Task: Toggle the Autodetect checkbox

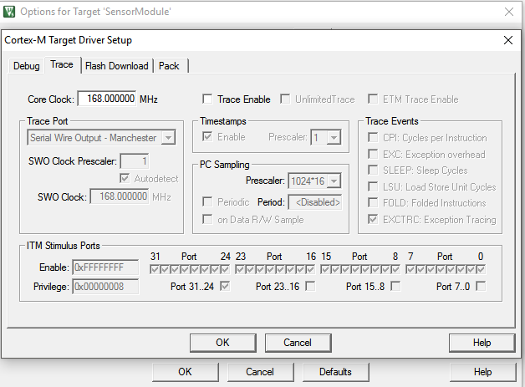Action: point(125,178)
